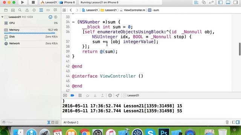Open Lesson21 folder in jump bar
The image size is (241, 135).
109,10
